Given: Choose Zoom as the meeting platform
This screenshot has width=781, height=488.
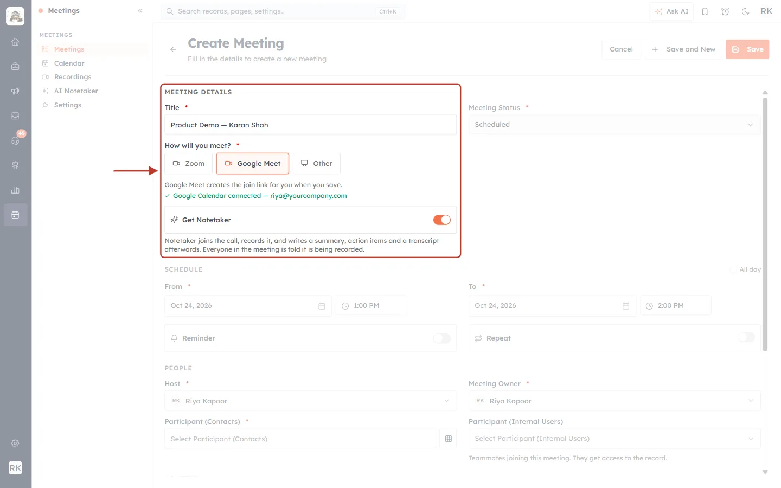Looking at the screenshot, I should (189, 164).
